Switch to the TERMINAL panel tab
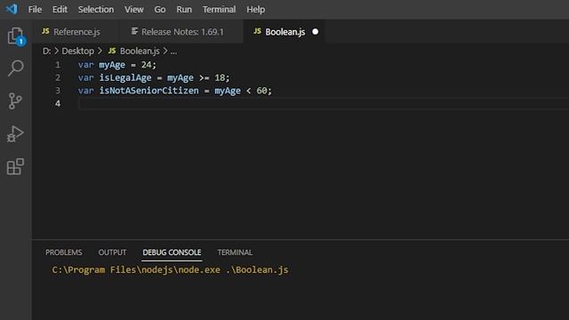 [x=235, y=252]
